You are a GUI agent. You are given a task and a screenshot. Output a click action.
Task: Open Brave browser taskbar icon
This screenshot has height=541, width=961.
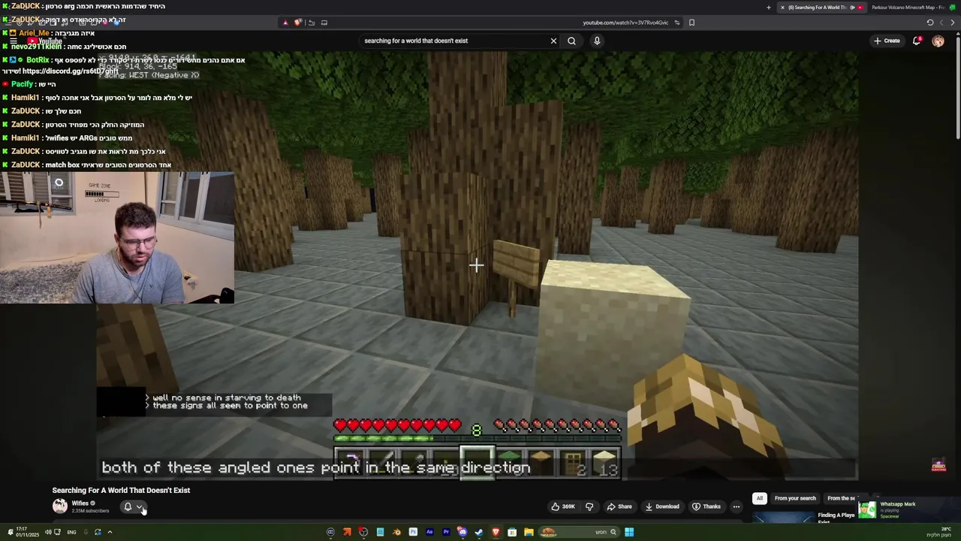496,532
